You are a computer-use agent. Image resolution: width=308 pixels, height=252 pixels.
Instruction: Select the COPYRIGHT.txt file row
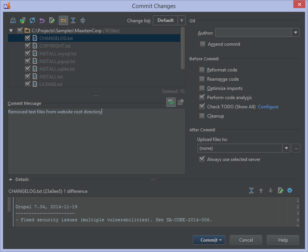(x=94, y=46)
